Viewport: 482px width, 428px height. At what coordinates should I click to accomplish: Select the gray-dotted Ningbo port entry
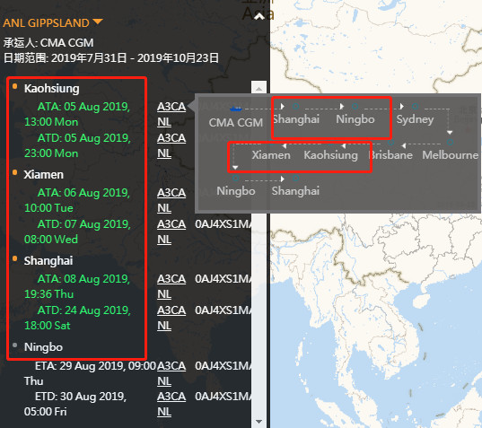[x=43, y=347]
